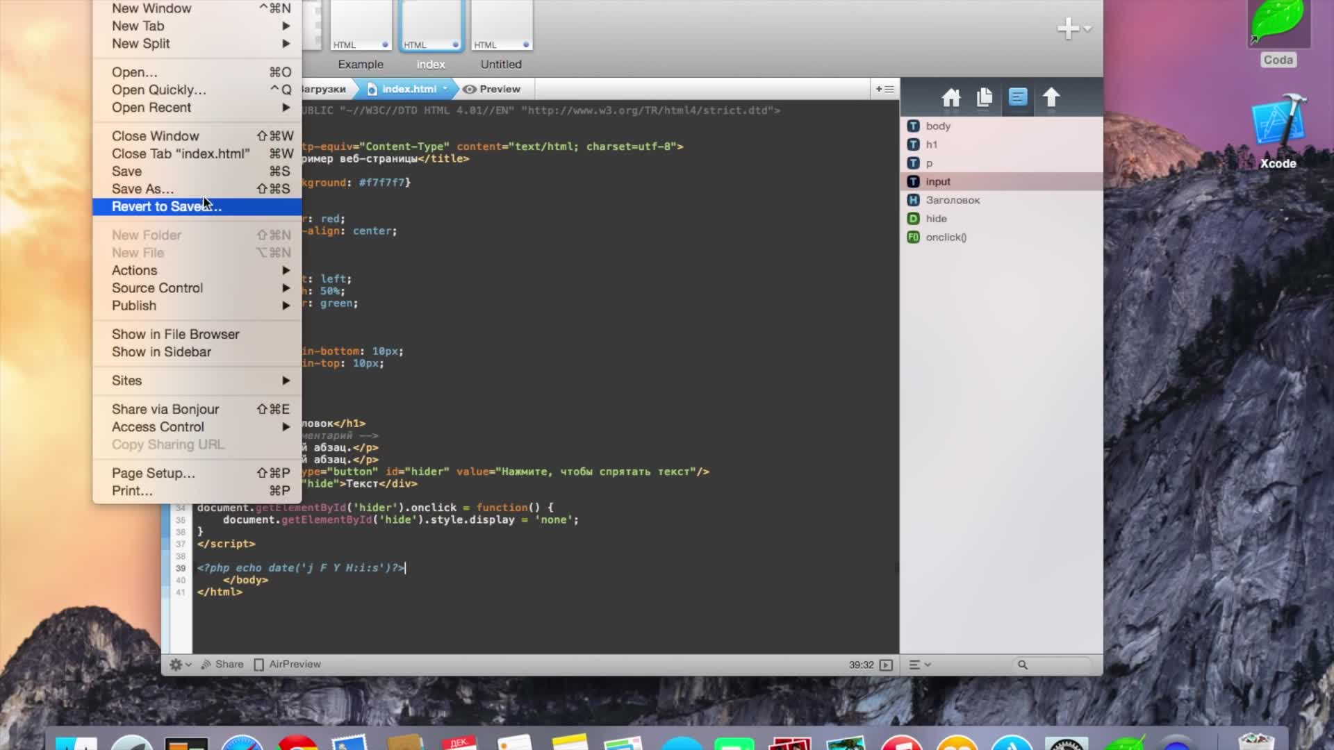Open the Trash in the Dock
This screenshot has height=750, width=1334.
pyautogui.click(x=1255, y=742)
